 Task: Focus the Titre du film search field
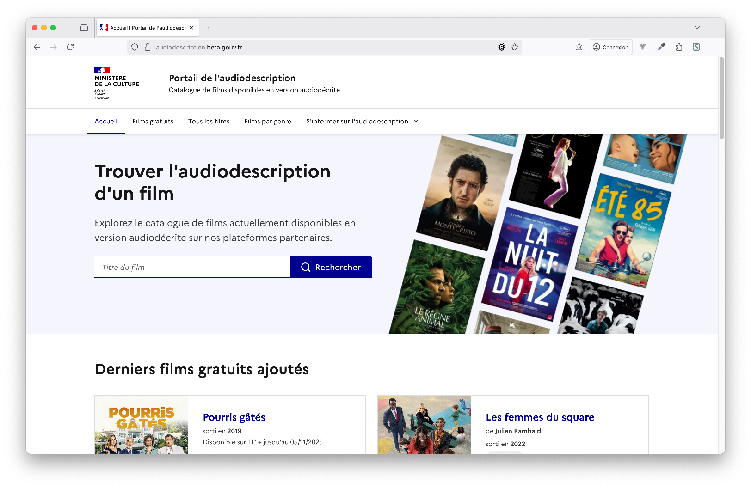[192, 268]
